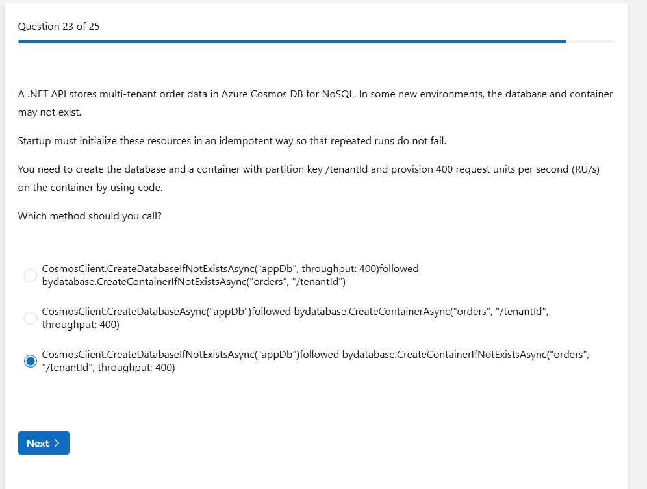
Task: Click the third answer's CreateContainerIfNotExistsAsync label text
Action: 465,355
